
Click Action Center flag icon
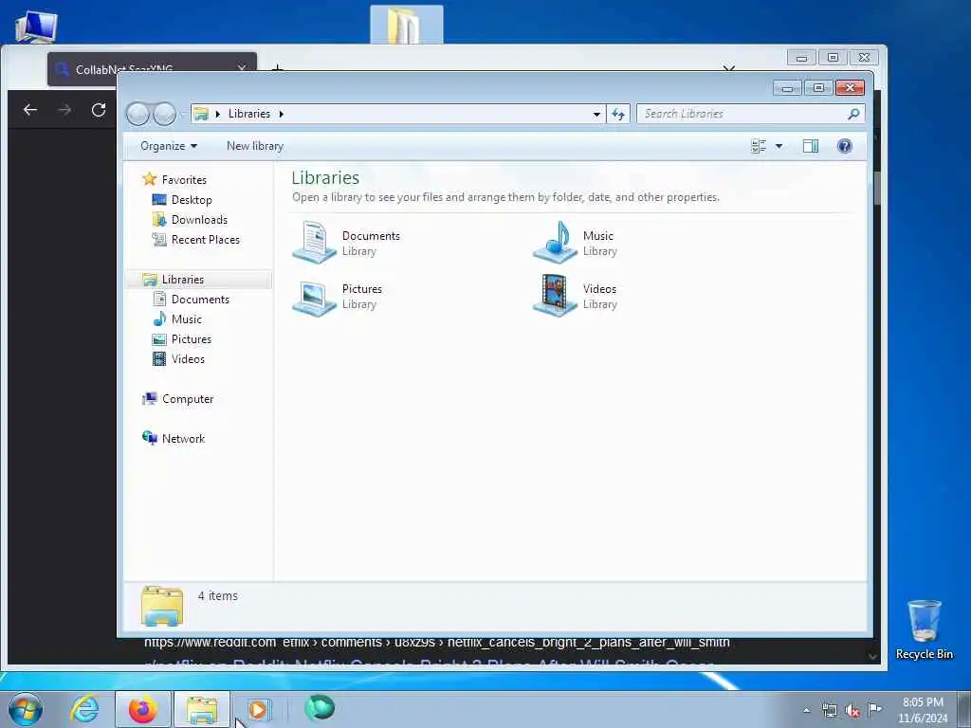point(874,709)
